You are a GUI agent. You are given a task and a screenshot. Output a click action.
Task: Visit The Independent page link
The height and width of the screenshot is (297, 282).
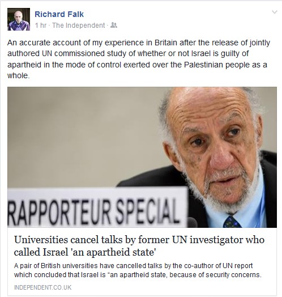(x=78, y=26)
